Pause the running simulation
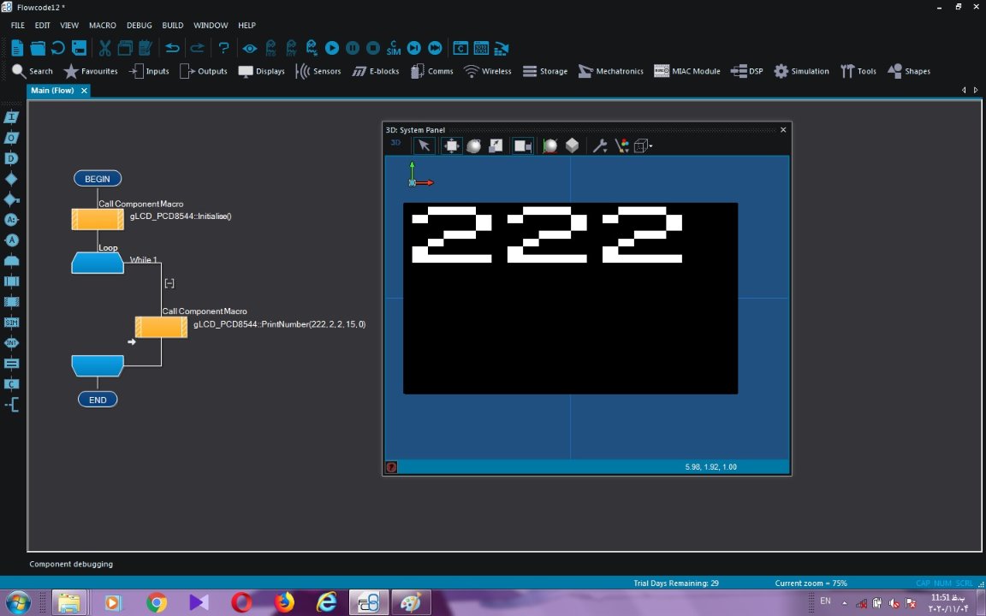The height and width of the screenshot is (616, 986). tap(352, 48)
